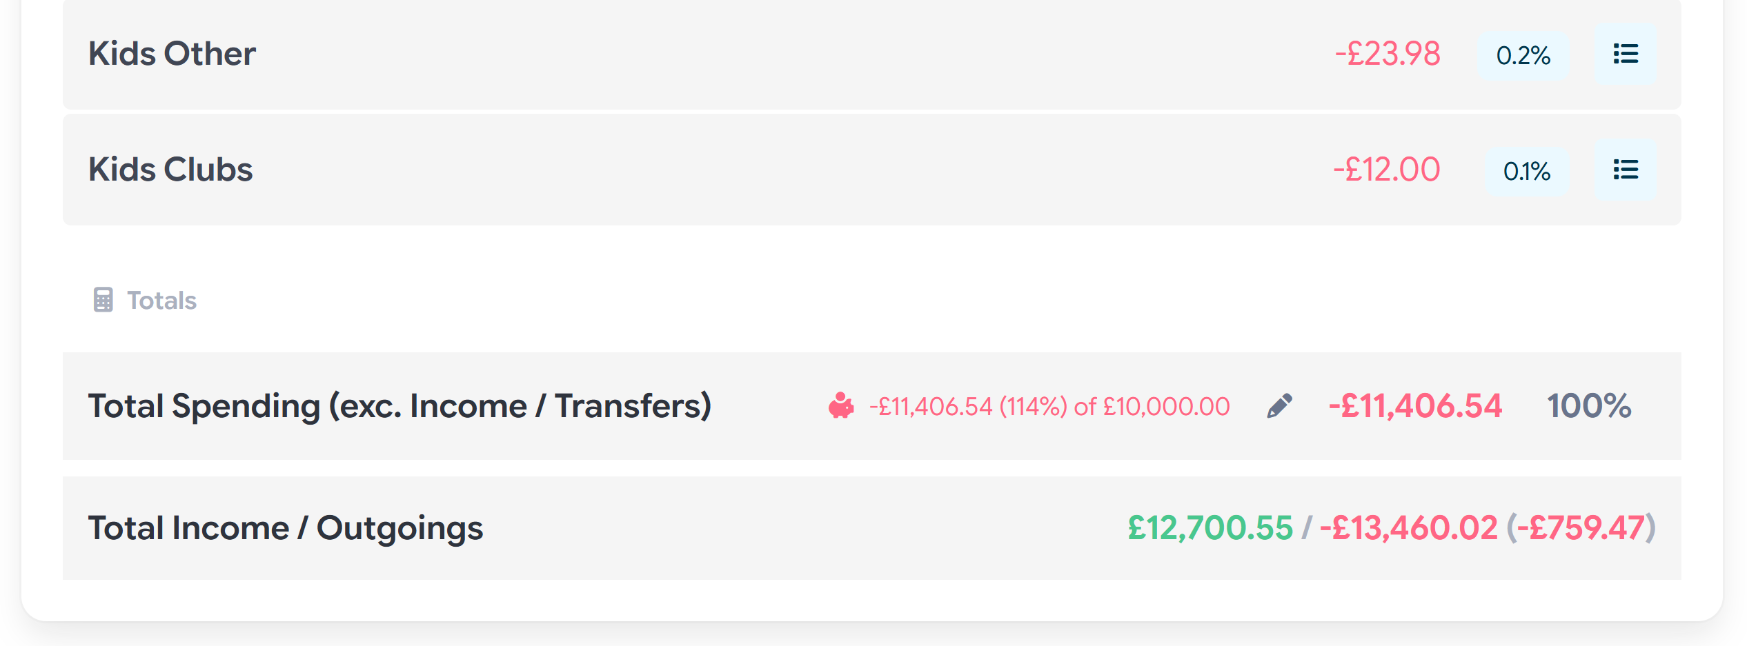The image size is (1747, 646).
Task: Click the pencil icon to edit the budget
Action: point(1279,406)
